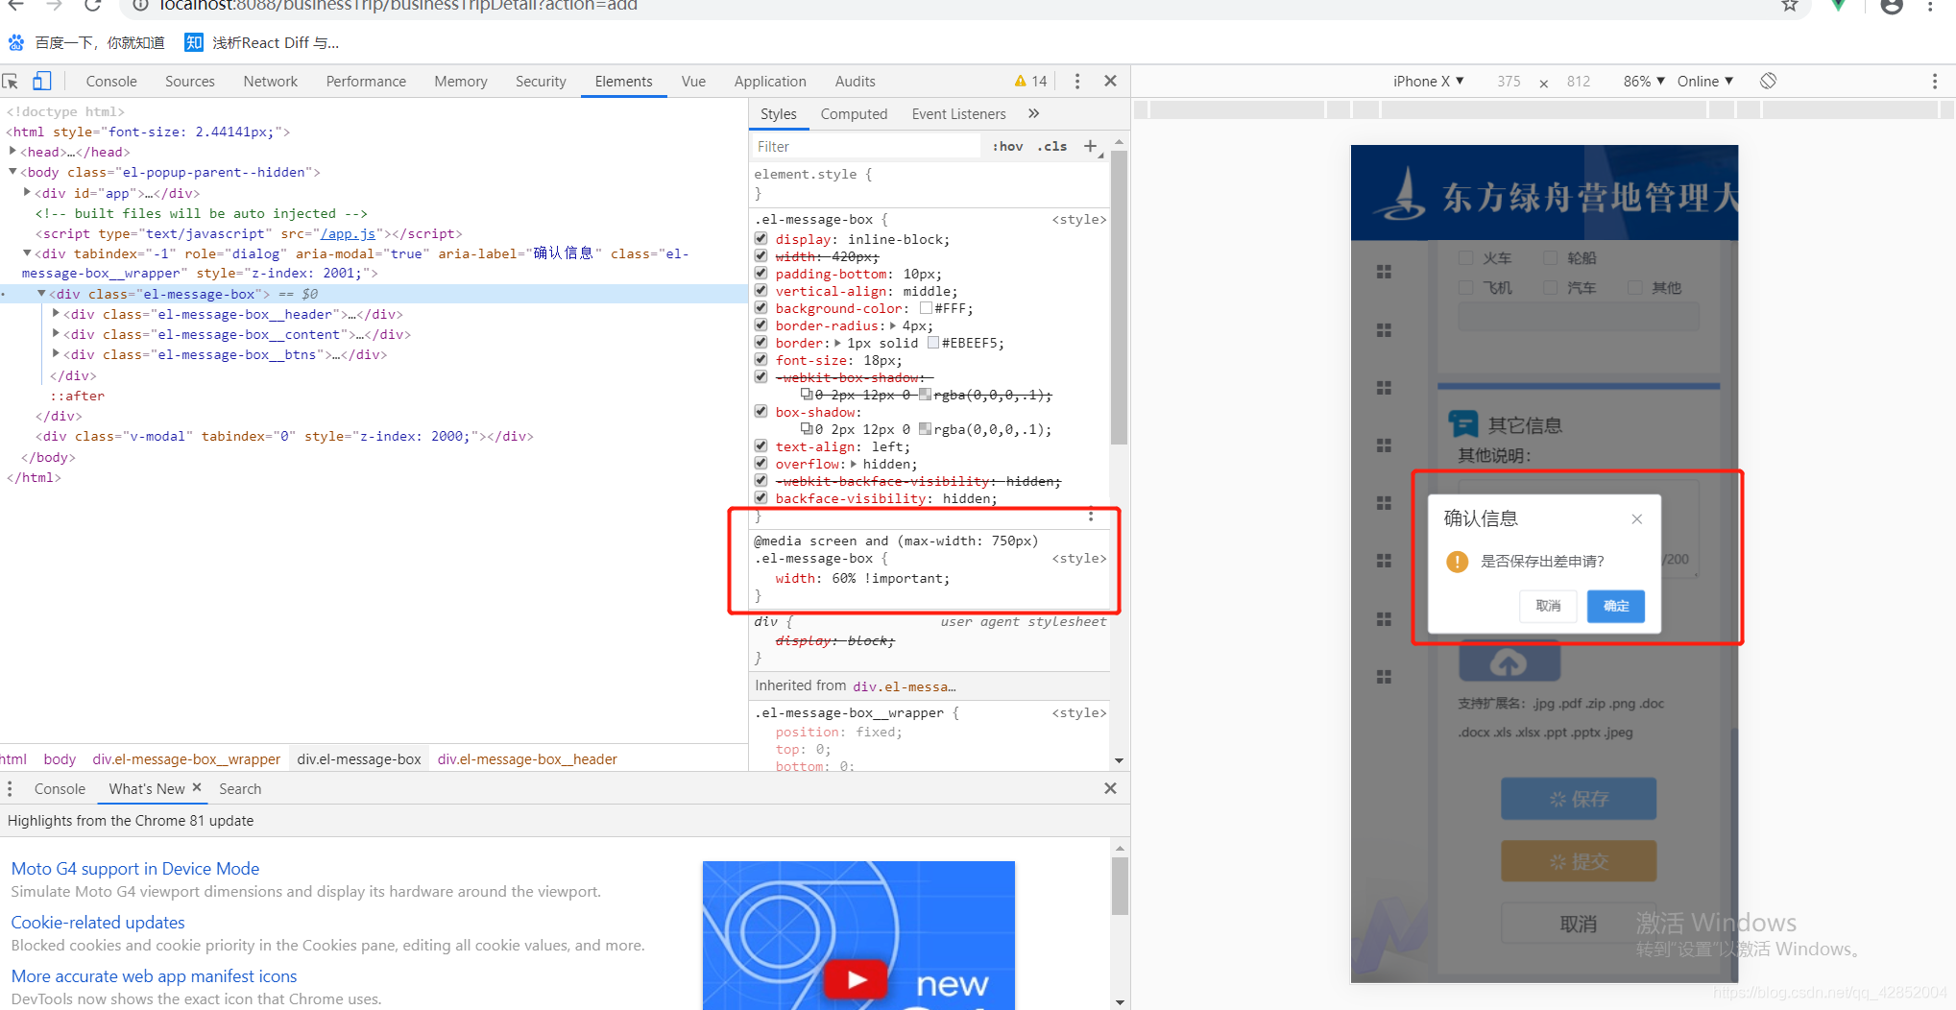Add new style rule plus icon
The width and height of the screenshot is (1956, 1010).
pyautogui.click(x=1090, y=146)
